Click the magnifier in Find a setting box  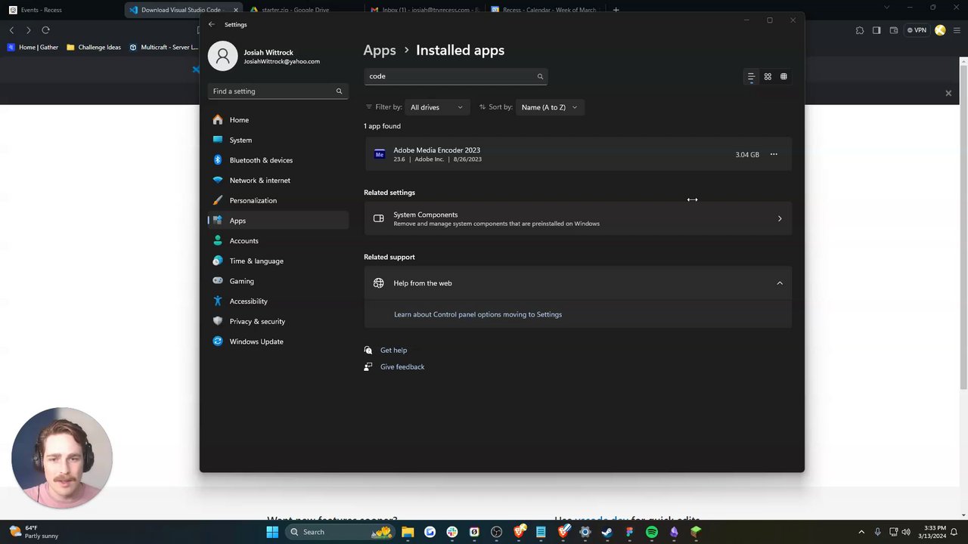coord(339,91)
